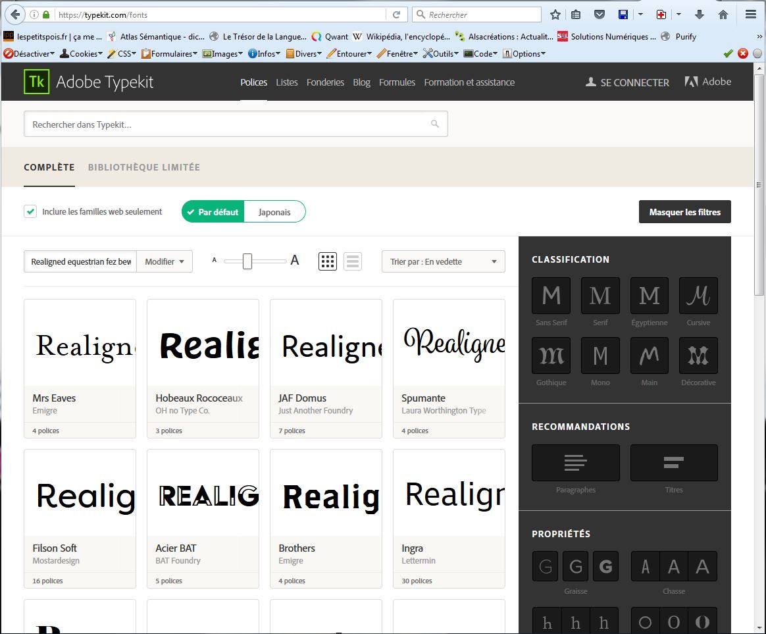Choose the Cursive classification icon
The image size is (766, 634).
click(698, 296)
